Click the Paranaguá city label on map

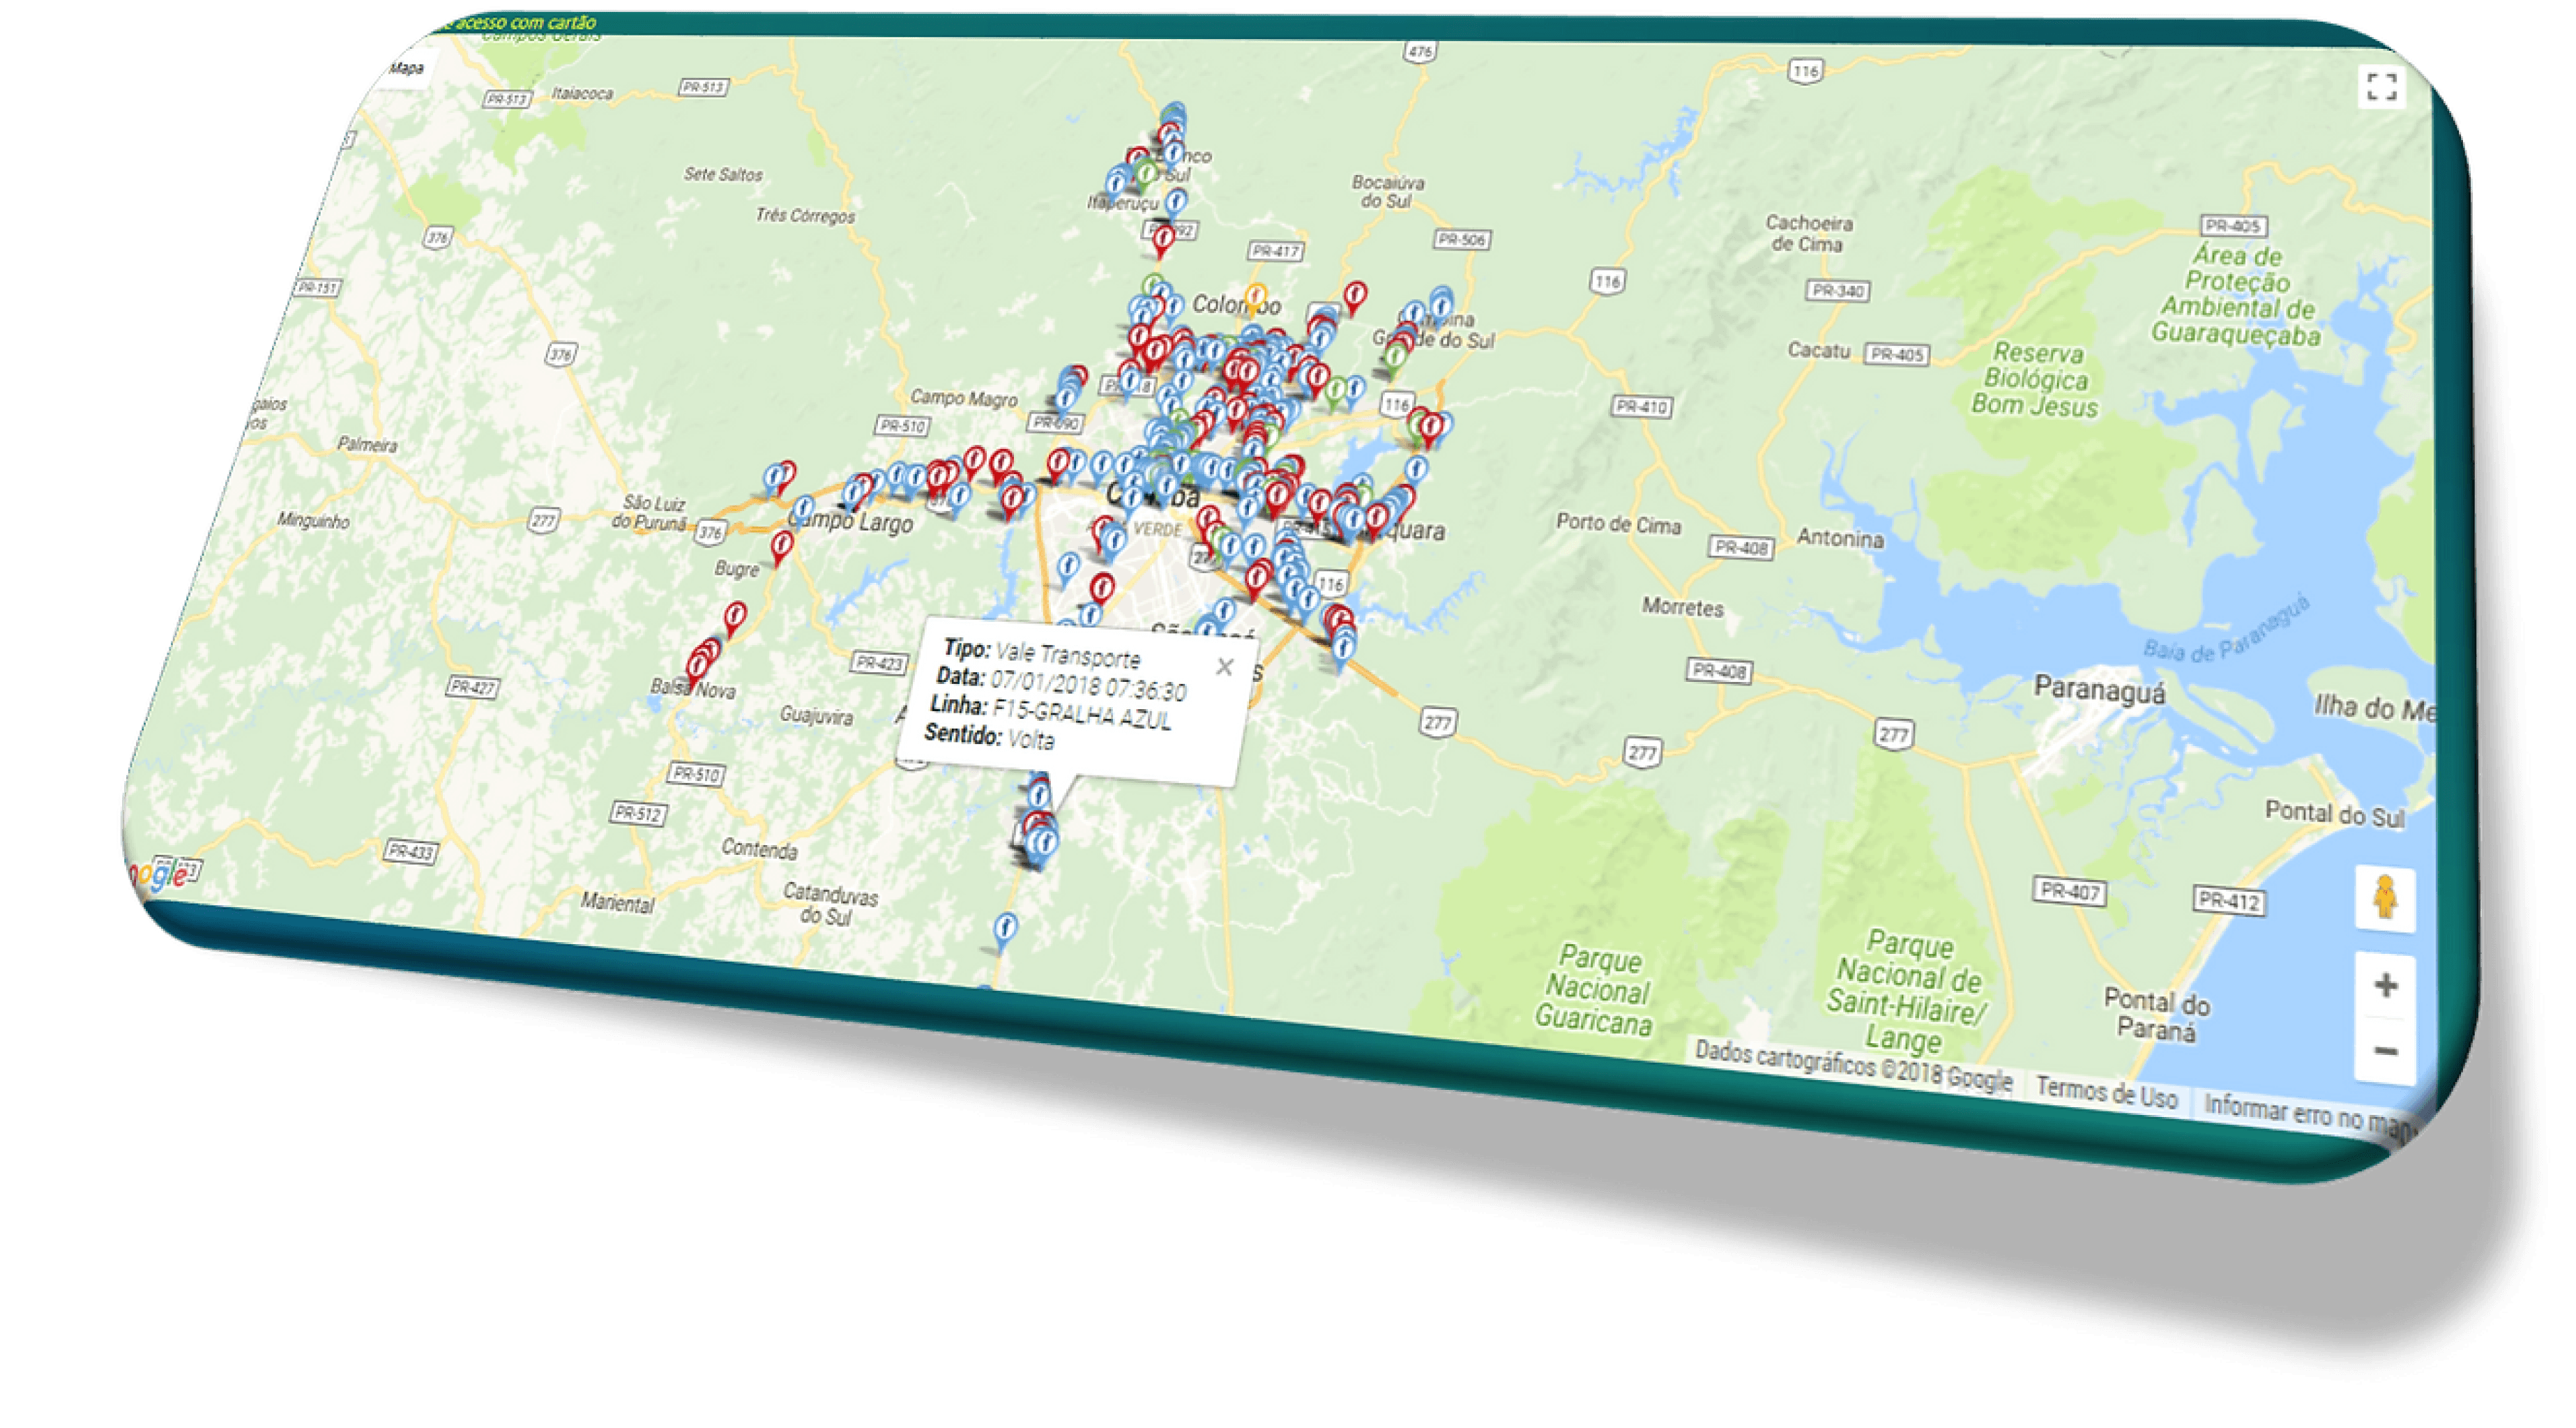[2100, 691]
